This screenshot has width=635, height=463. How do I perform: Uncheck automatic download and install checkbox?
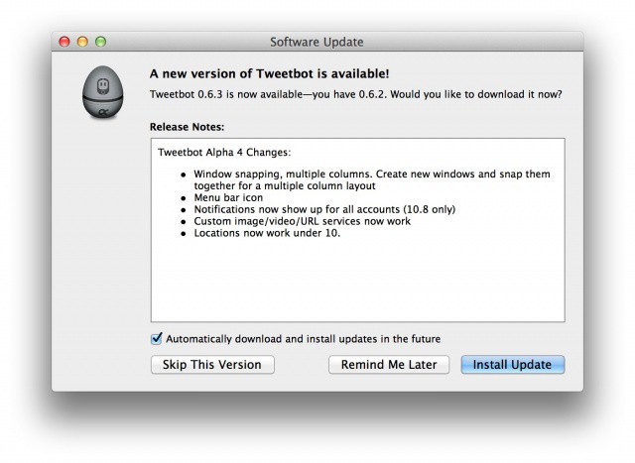[156, 338]
